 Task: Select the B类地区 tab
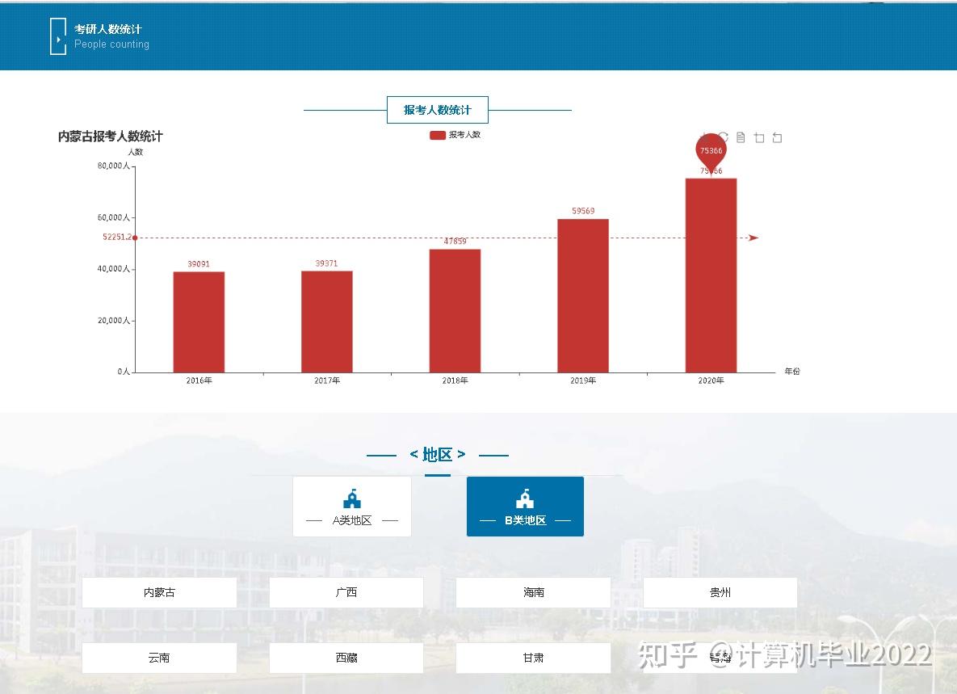(525, 507)
